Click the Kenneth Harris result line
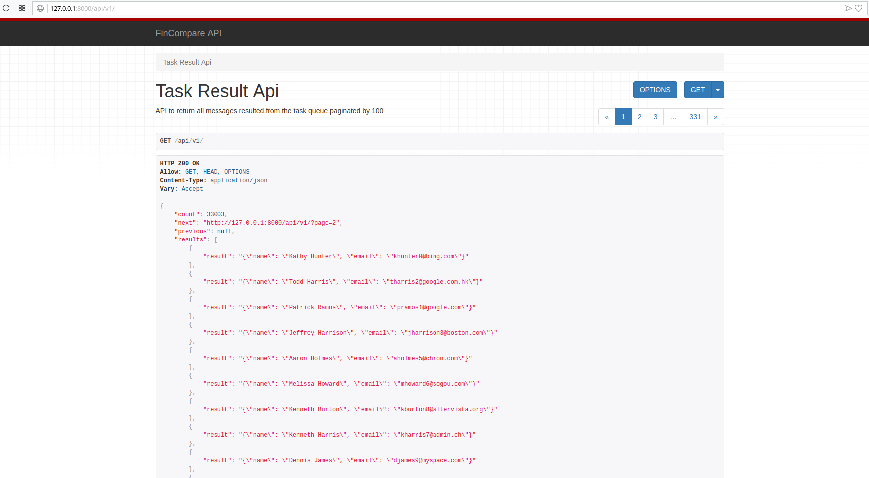This screenshot has width=869, height=478. pos(339,435)
